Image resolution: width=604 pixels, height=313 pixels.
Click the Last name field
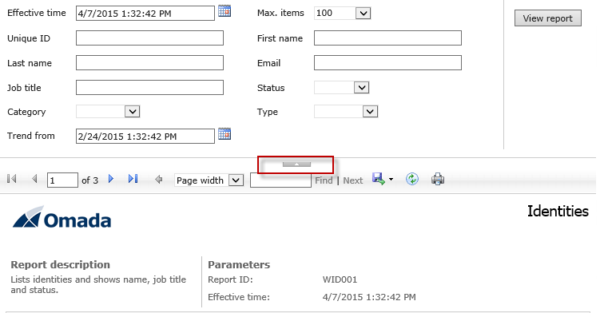coord(149,63)
